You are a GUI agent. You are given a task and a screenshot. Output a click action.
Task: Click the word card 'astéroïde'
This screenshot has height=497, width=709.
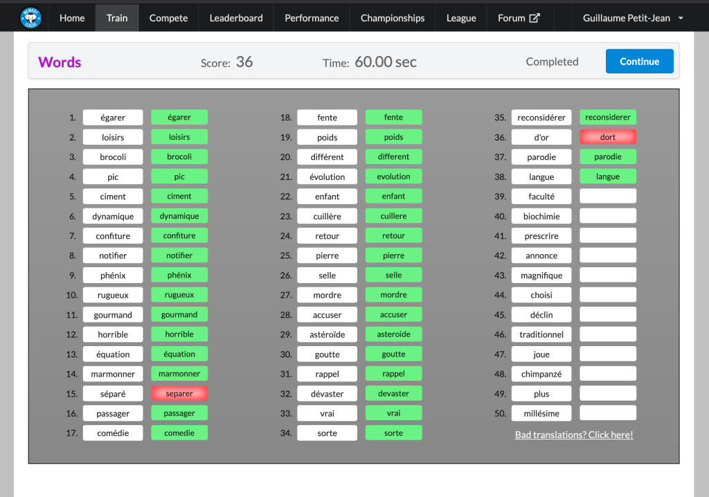[x=327, y=335]
